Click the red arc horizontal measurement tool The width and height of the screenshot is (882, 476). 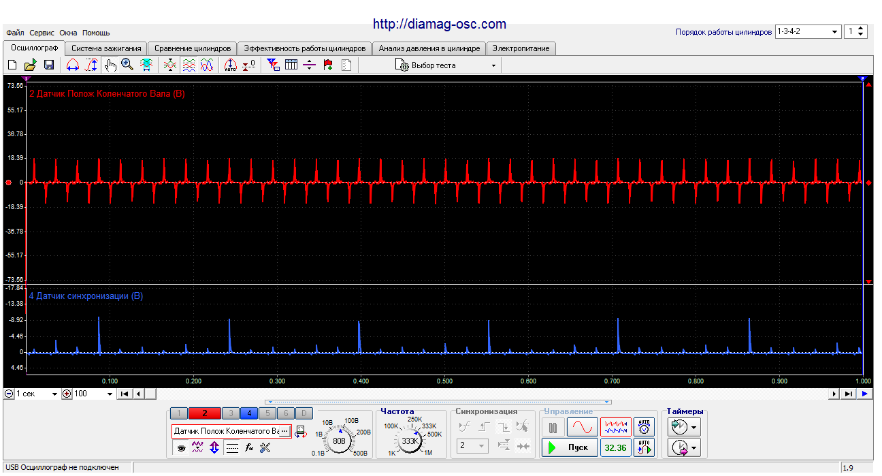coord(73,65)
